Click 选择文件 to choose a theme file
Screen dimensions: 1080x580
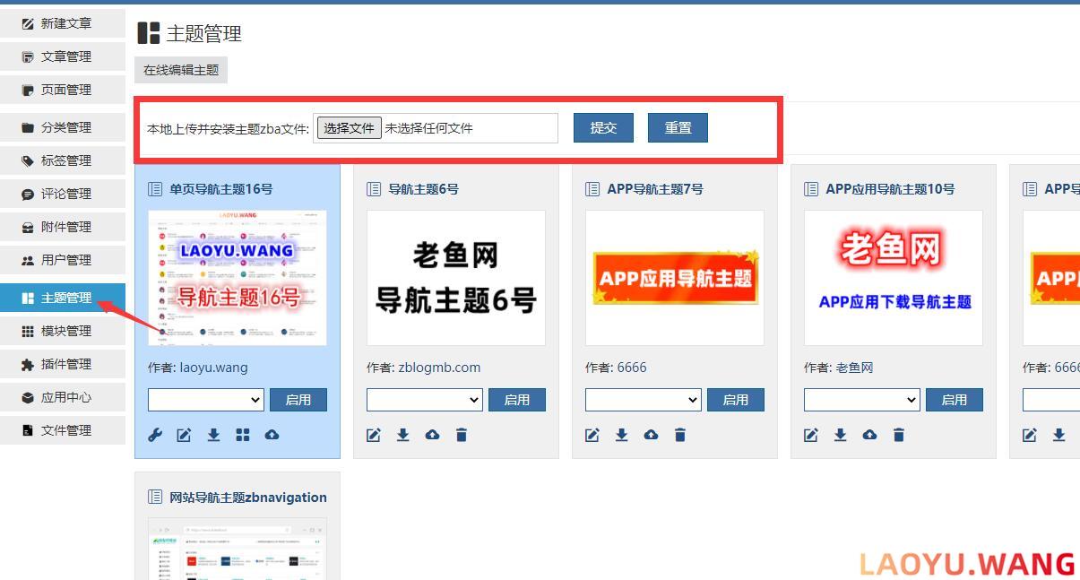pyautogui.click(x=348, y=127)
